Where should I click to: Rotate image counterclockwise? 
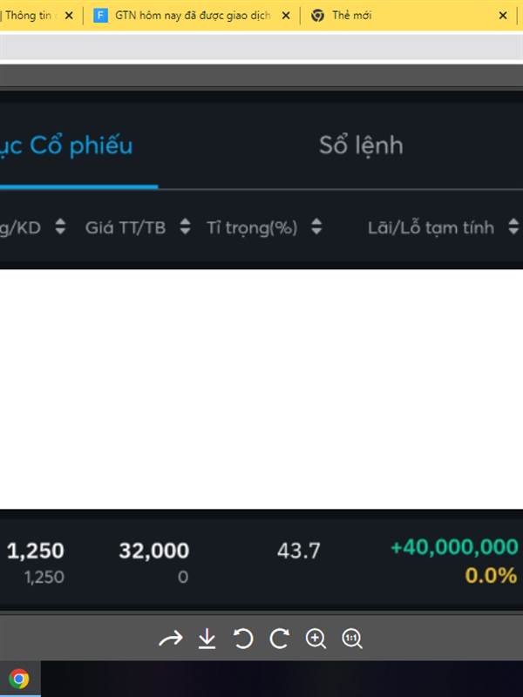pos(243,639)
